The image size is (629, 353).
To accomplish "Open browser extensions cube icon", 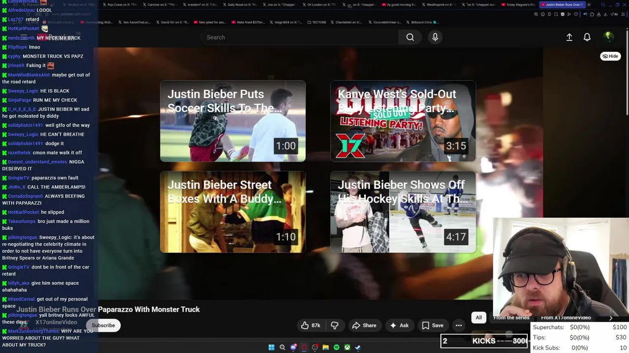I will (592, 14).
